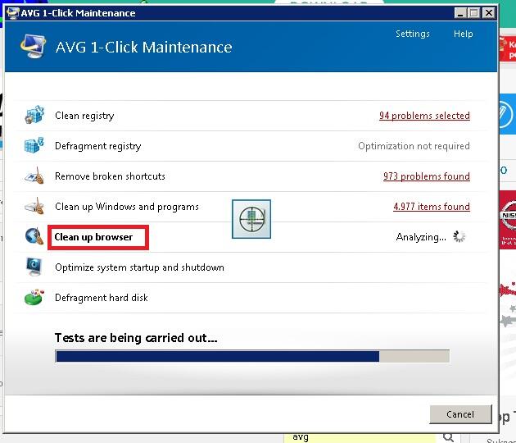Click the title bar AVG window icon
516x443 pixels.
(x=13, y=13)
